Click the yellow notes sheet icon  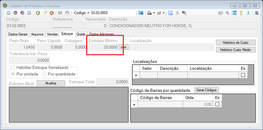pos(241,13)
